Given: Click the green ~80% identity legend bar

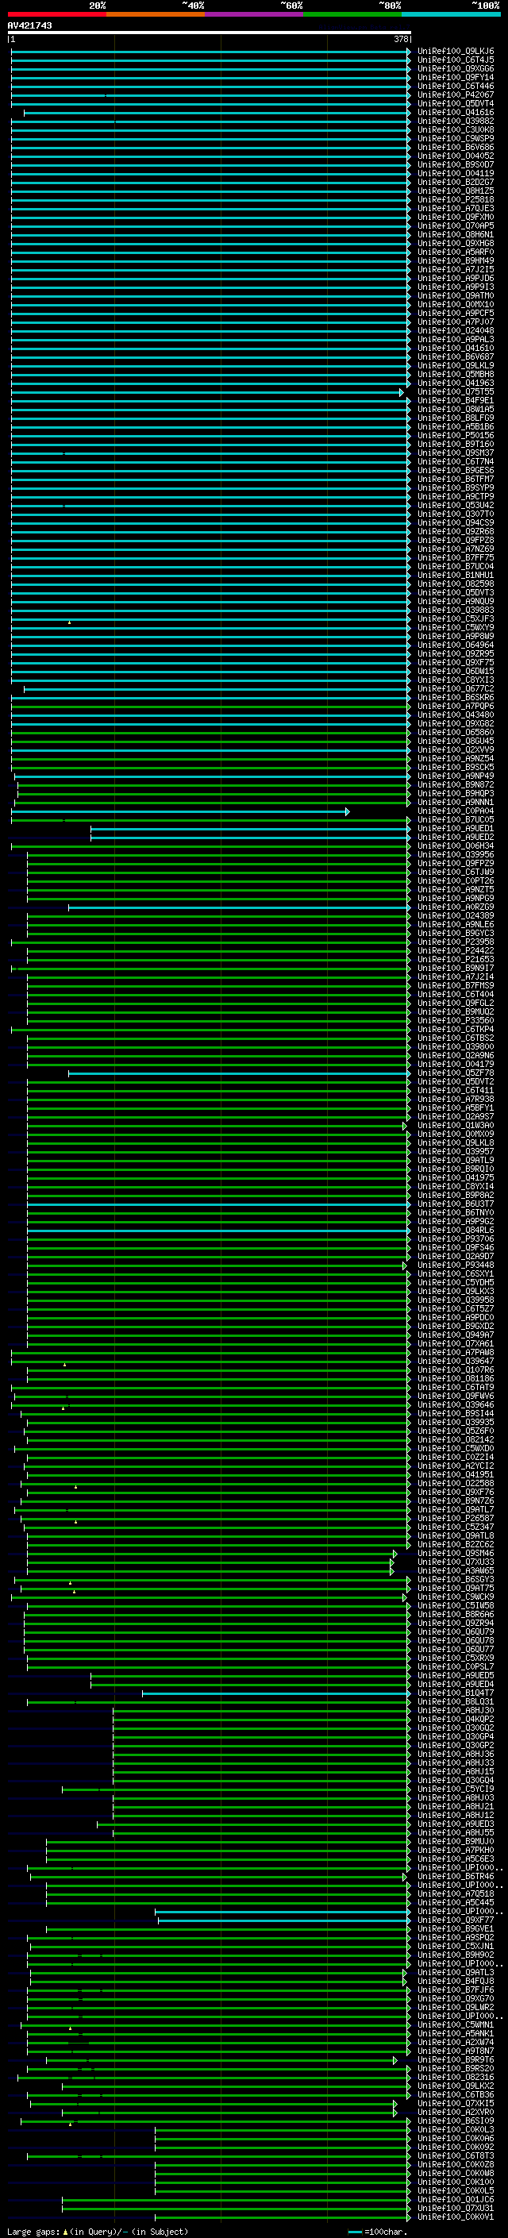Looking at the screenshot, I should (352, 14).
